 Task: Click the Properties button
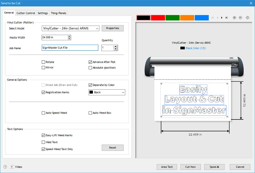pos(113,28)
